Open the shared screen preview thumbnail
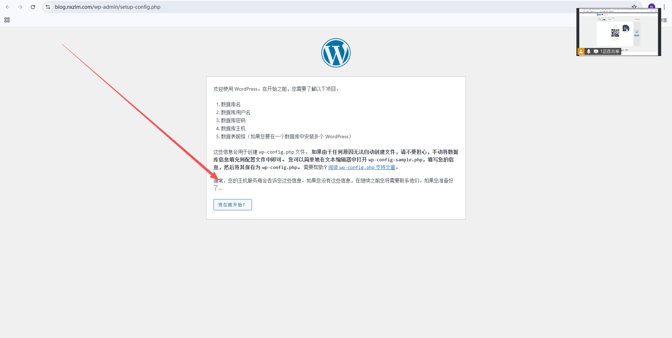 pos(618,30)
